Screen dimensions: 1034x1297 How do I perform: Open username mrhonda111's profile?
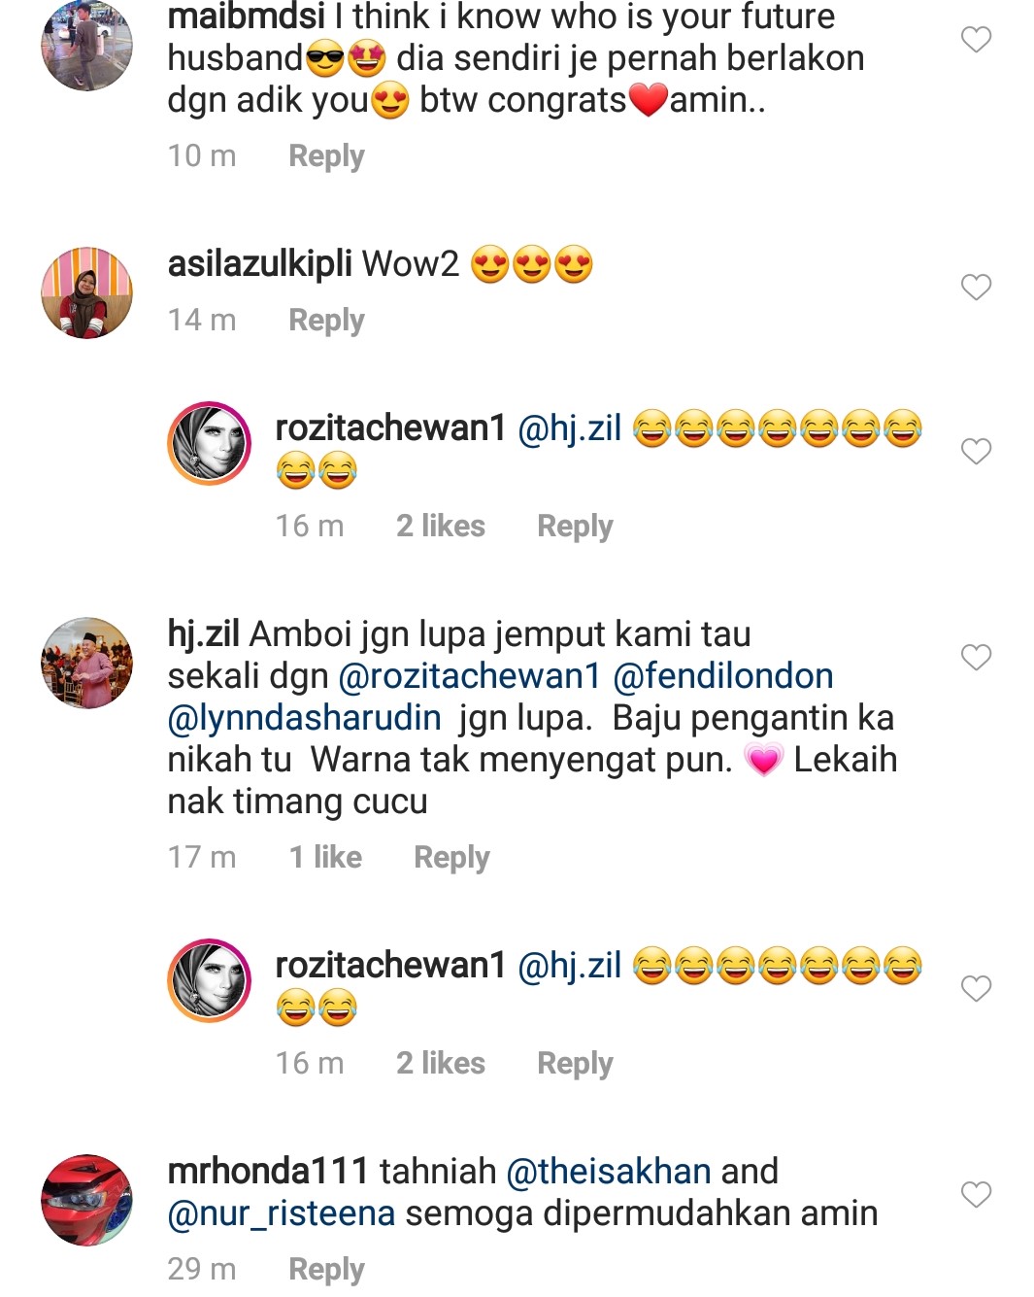[268, 1172]
